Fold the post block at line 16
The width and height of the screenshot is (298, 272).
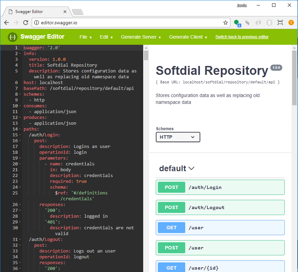coord(20,141)
